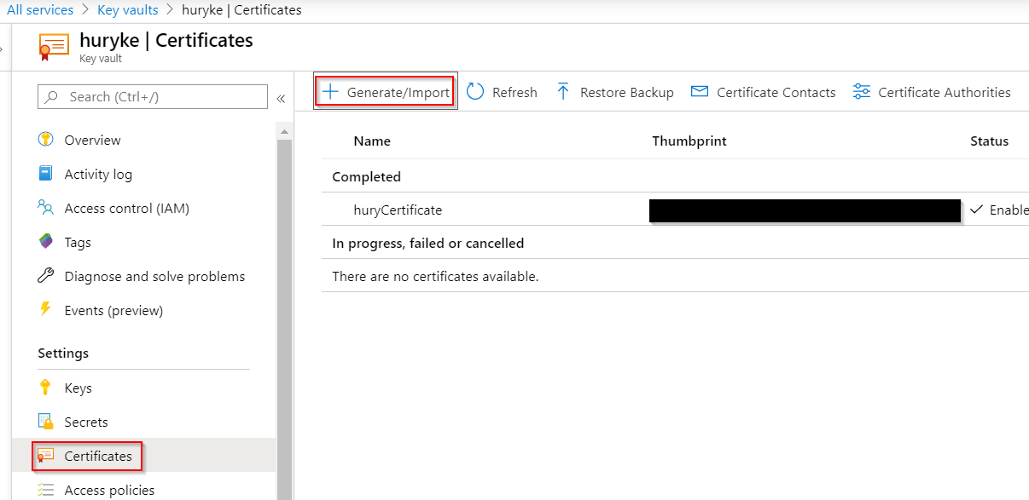Click the Name column header

pyautogui.click(x=372, y=141)
